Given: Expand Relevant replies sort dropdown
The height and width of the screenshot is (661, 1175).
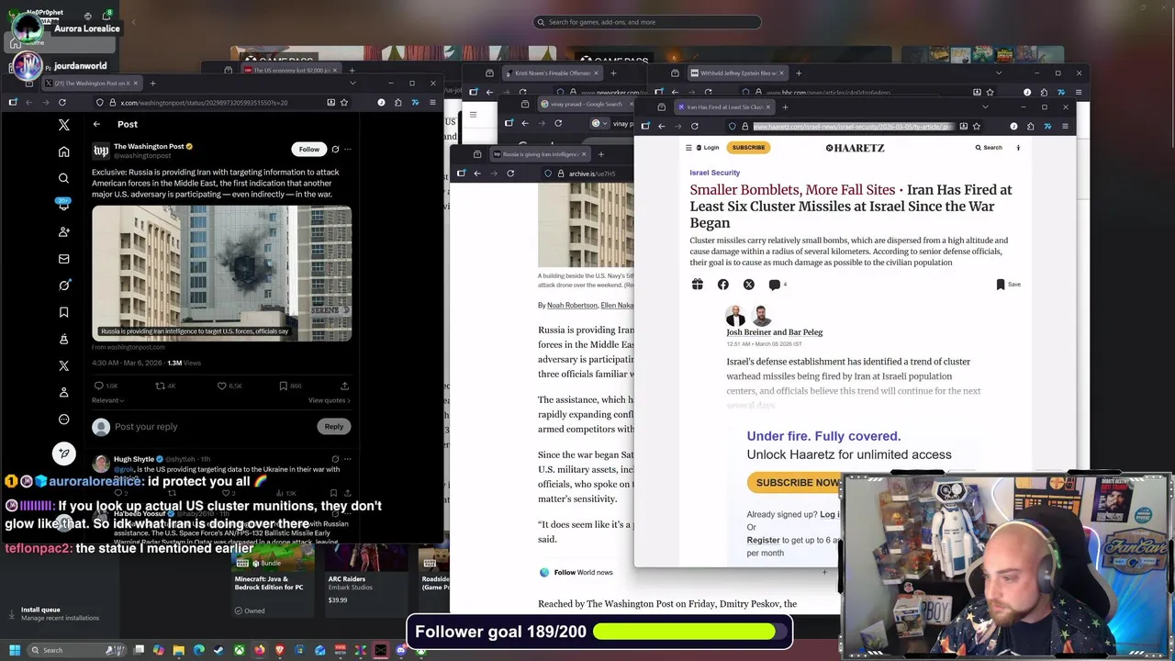Looking at the screenshot, I should coord(107,400).
